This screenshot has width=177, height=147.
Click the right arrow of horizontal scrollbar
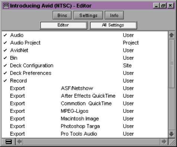(x=164, y=142)
